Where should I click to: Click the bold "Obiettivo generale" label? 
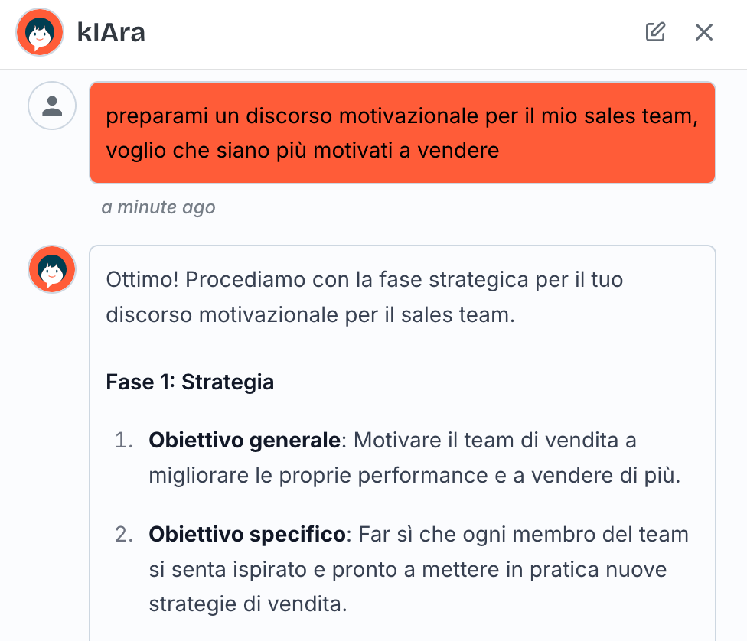(x=244, y=441)
